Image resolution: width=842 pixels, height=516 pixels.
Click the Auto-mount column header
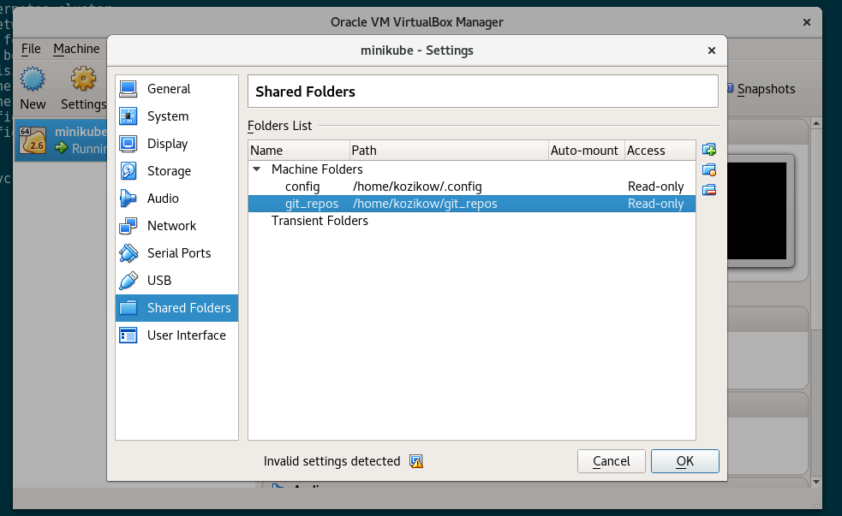tap(584, 151)
